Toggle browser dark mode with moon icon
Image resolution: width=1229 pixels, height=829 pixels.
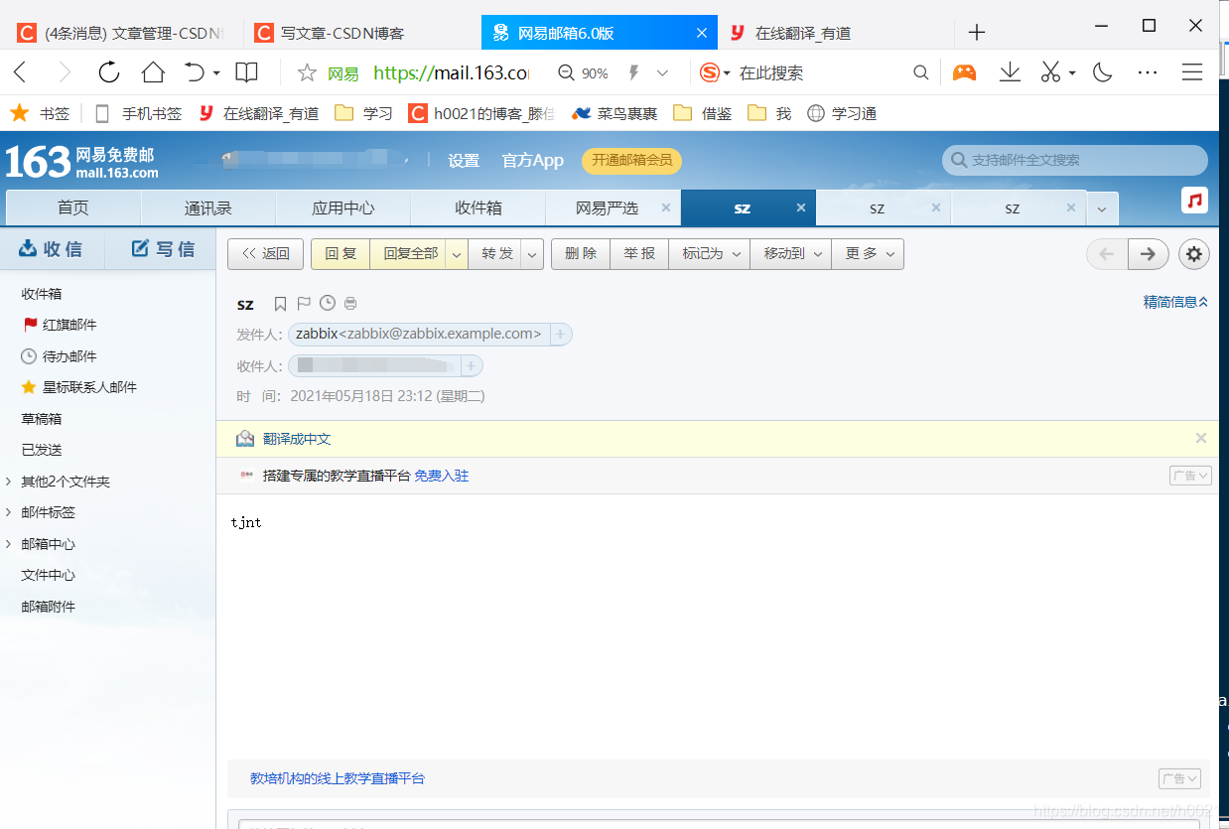coord(1102,72)
